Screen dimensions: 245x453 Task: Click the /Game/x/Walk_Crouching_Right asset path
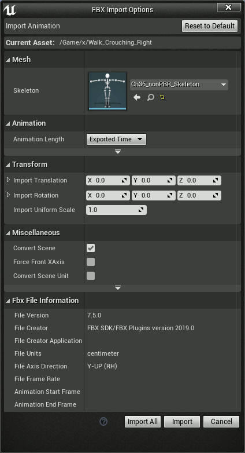106,42
